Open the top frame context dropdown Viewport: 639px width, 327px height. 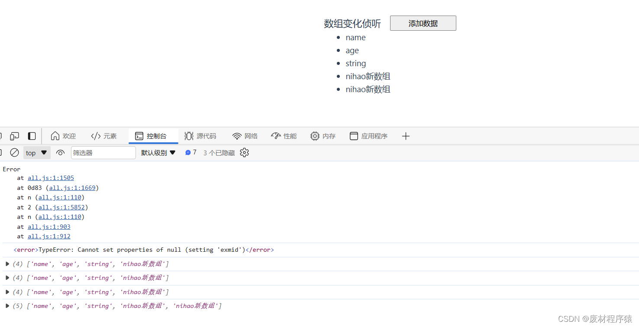point(36,152)
